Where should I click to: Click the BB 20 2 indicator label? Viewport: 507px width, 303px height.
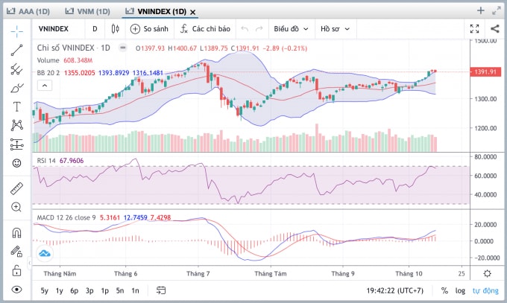point(48,73)
